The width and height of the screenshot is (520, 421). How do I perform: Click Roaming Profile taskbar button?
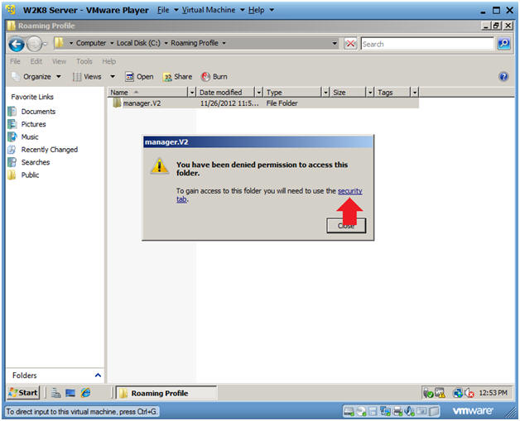click(166, 393)
